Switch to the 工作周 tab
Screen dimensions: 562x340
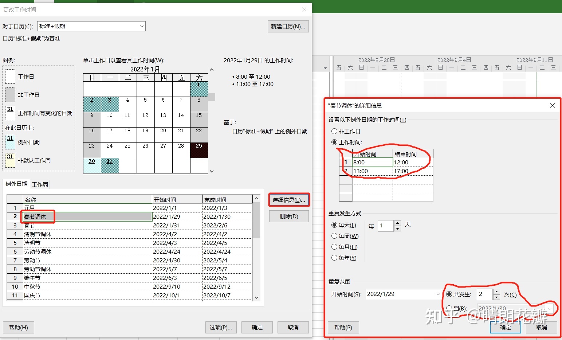(40, 184)
